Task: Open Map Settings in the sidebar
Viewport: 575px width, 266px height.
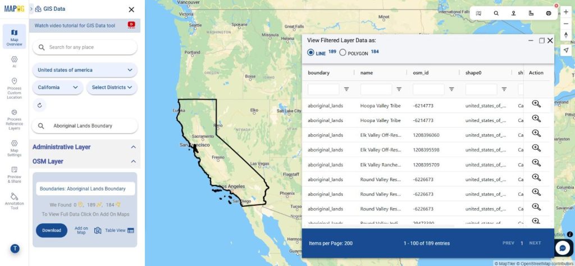Action: pos(14,148)
